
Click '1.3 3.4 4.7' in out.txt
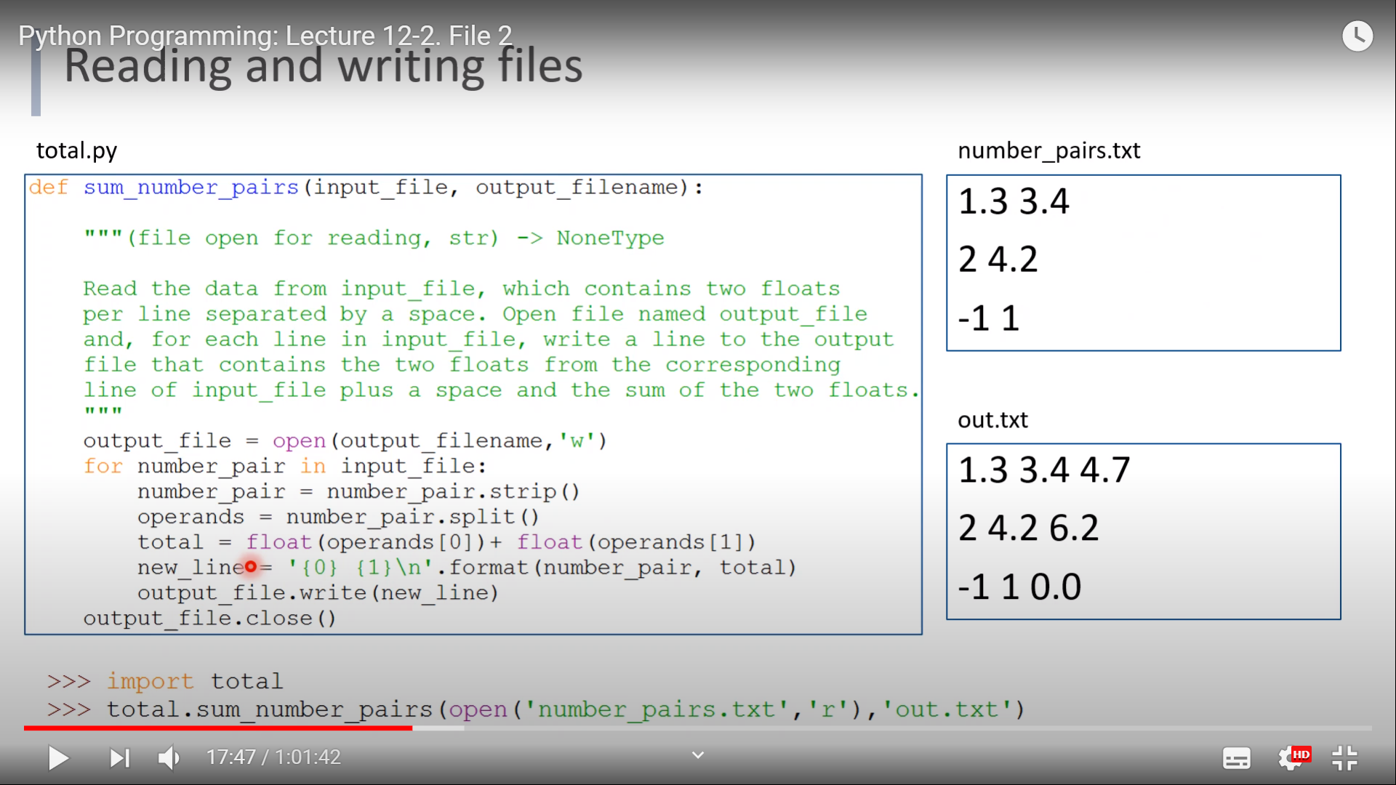pyautogui.click(x=1044, y=470)
